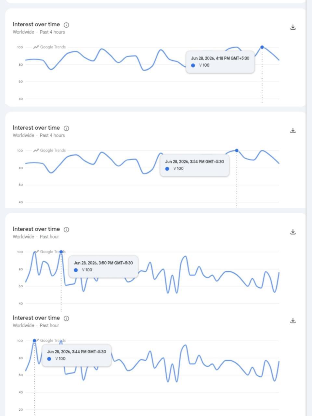Download the second Past 4 hours chart
312x416 pixels.
pos(293,131)
